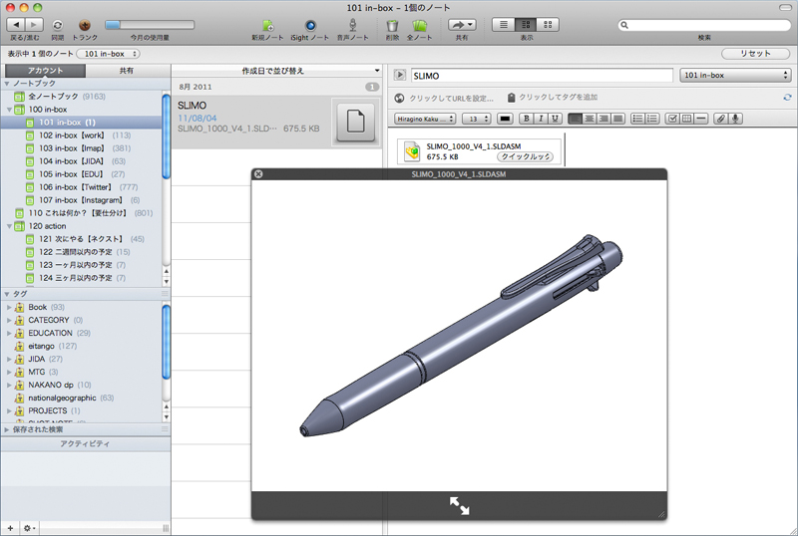The height and width of the screenshot is (536, 798).
Task: Select the 103 in-box【Imap】 notebook
Action: pos(72,147)
